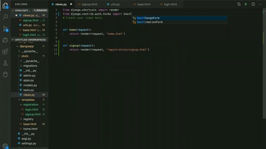This screenshot has width=266, height=149.
Task: Run the Python file with play button
Action: click(246, 4)
